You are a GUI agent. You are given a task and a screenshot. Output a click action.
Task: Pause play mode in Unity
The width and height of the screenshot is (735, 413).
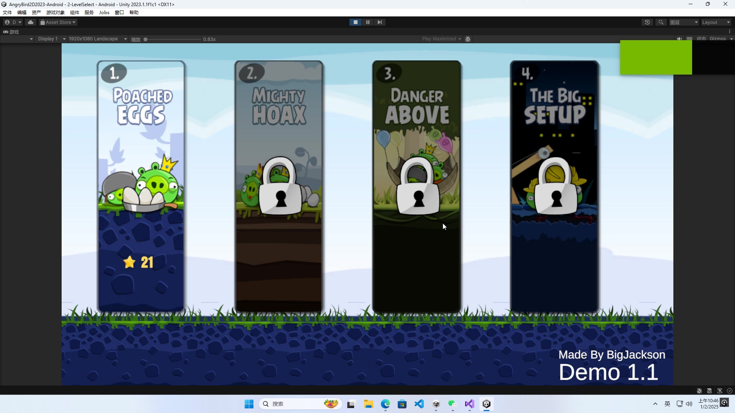(367, 22)
